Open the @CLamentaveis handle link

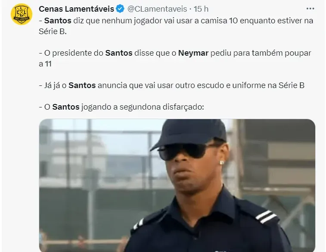click(x=157, y=9)
